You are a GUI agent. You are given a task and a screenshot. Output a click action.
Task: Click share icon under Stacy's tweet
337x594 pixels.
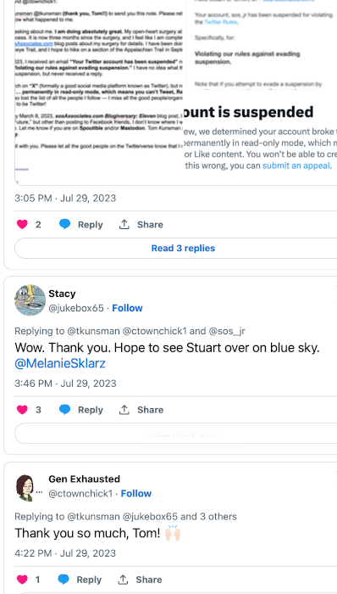click(x=124, y=410)
